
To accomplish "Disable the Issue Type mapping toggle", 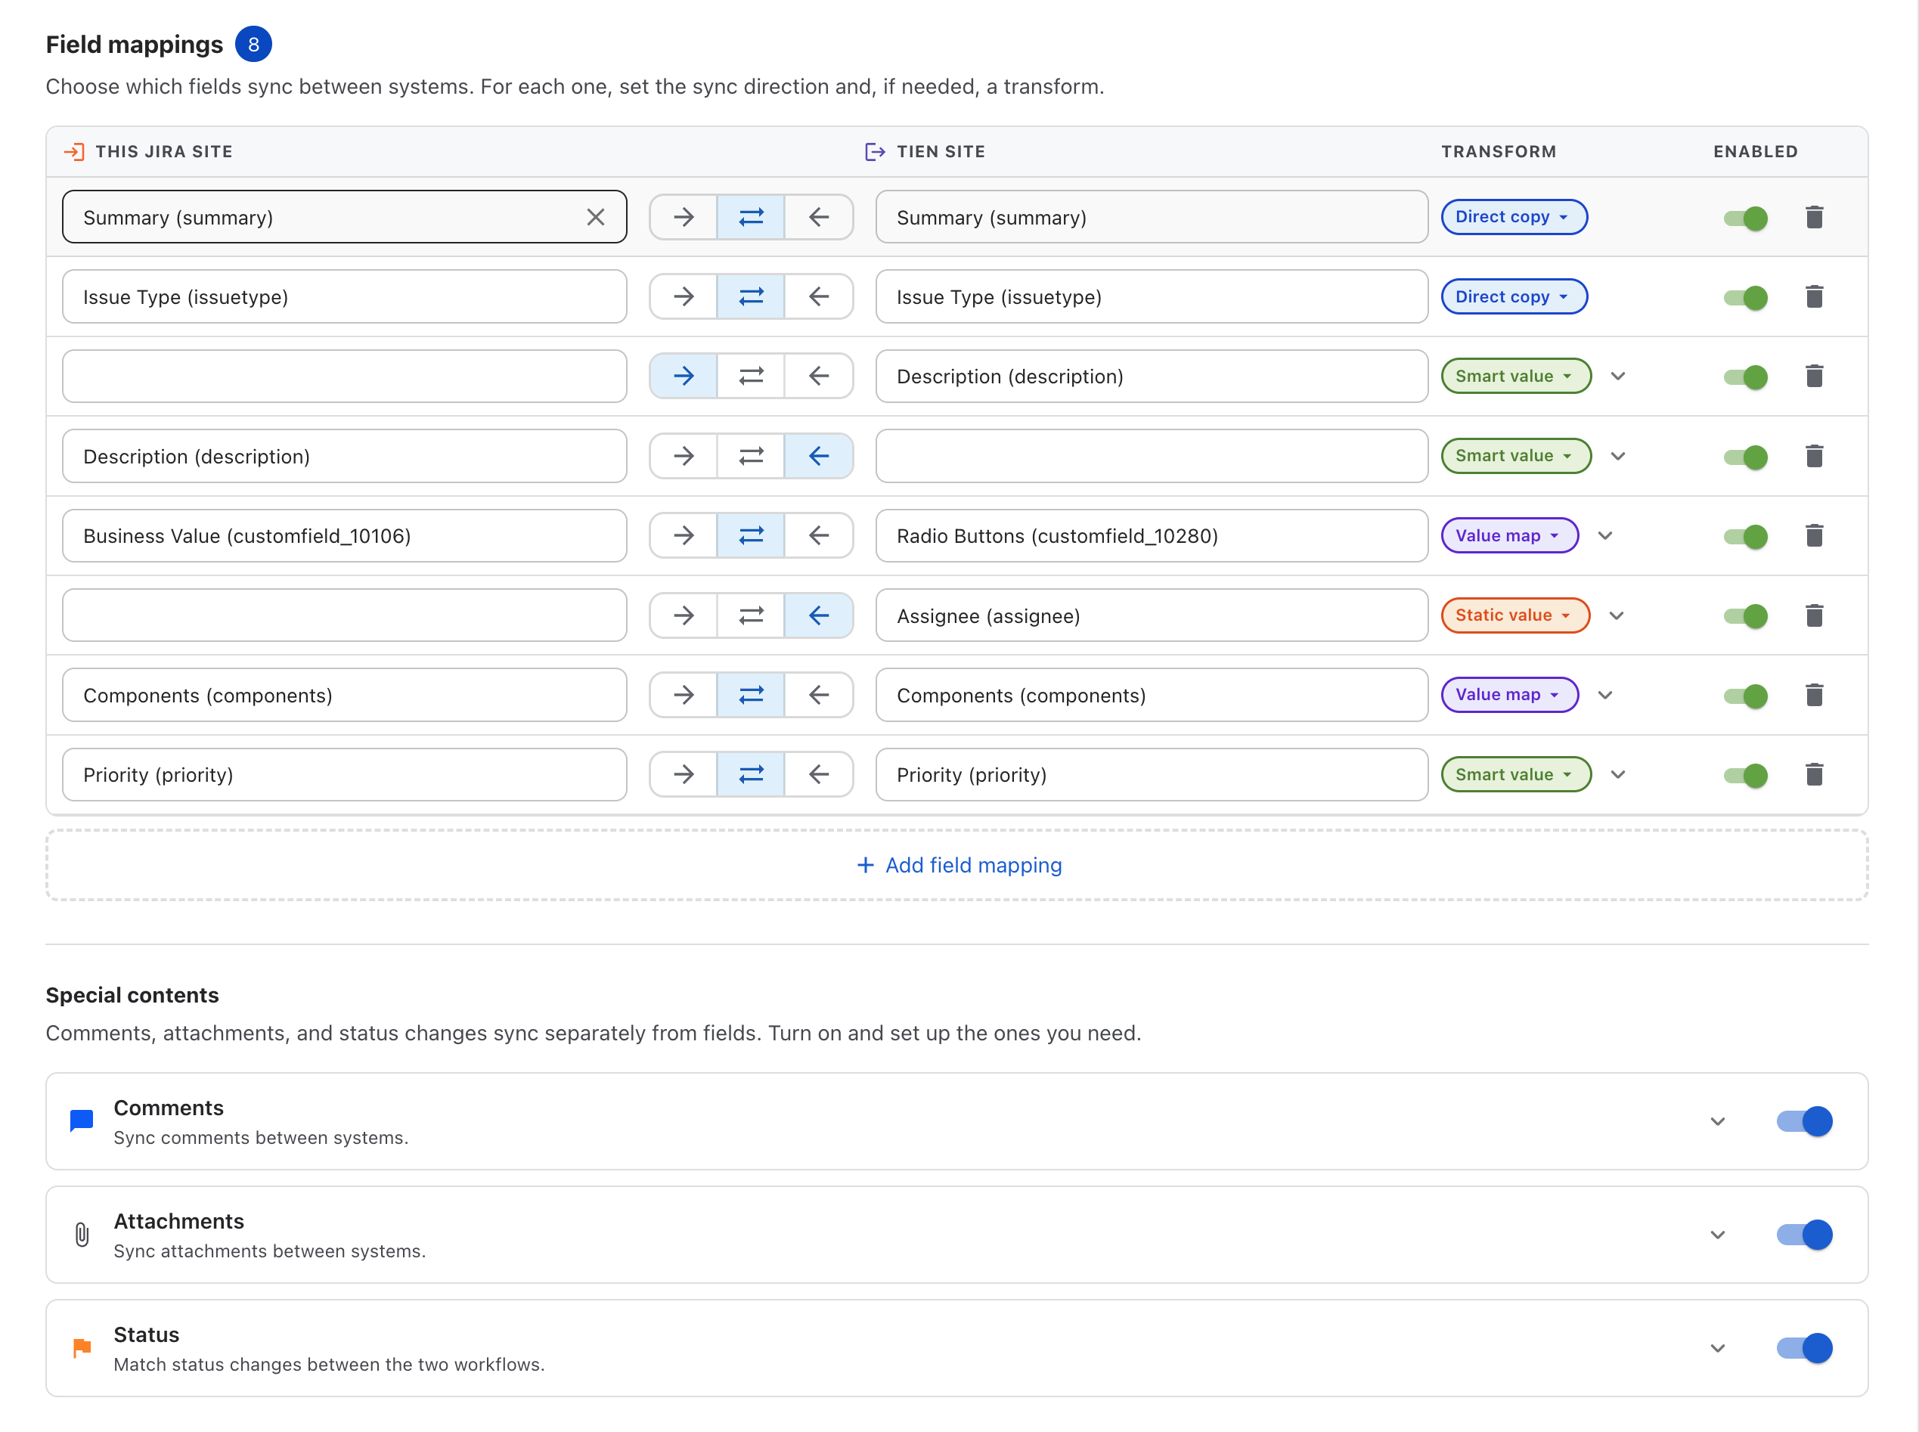I will [1746, 298].
